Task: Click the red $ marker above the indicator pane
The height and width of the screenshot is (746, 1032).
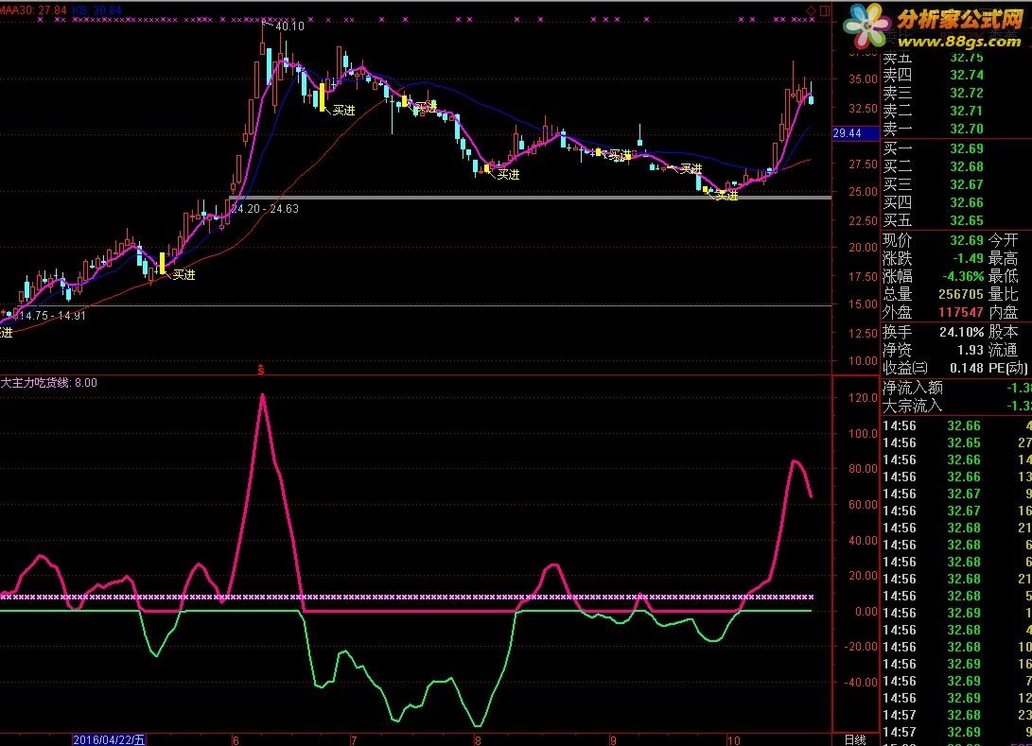Action: pyautogui.click(x=261, y=371)
